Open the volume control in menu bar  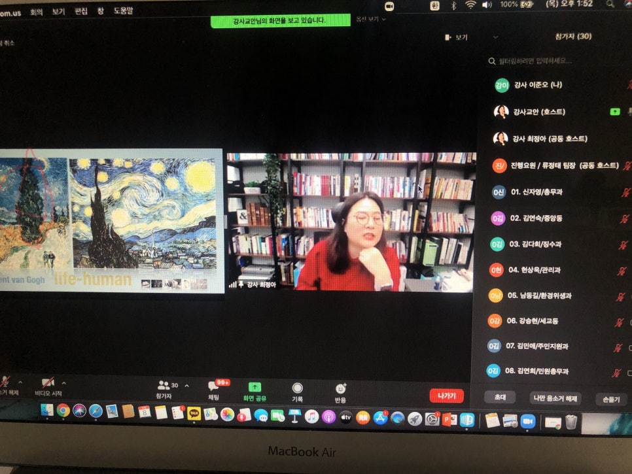click(487, 5)
